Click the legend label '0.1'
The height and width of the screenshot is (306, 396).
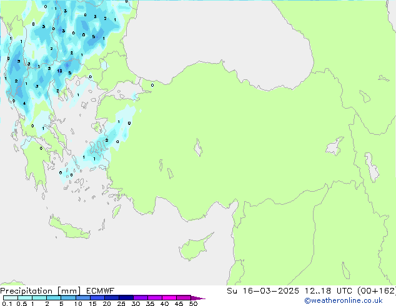pyautogui.click(x=7, y=304)
